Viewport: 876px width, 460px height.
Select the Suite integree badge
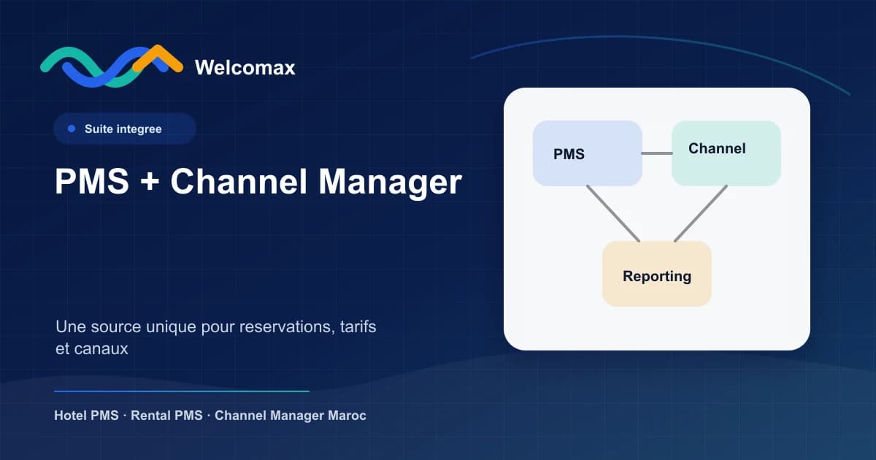[125, 129]
